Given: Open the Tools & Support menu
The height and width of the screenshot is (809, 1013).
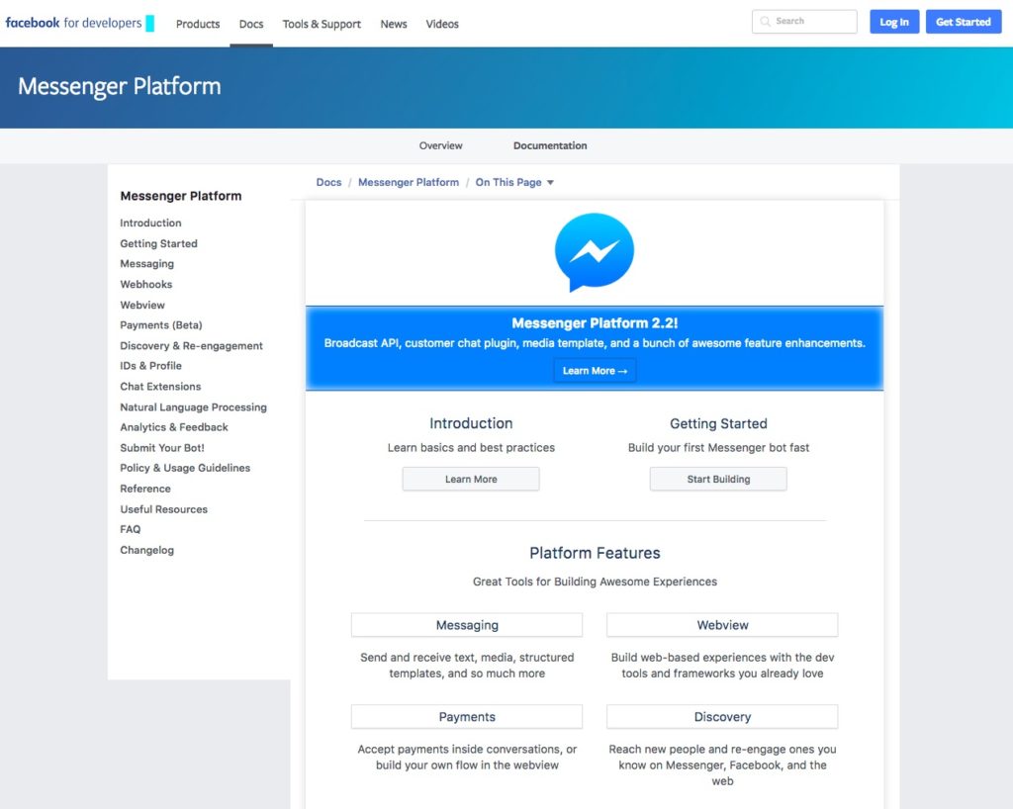Looking at the screenshot, I should (322, 24).
